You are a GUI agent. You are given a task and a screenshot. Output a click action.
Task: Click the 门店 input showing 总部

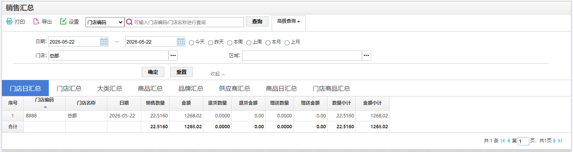109,56
